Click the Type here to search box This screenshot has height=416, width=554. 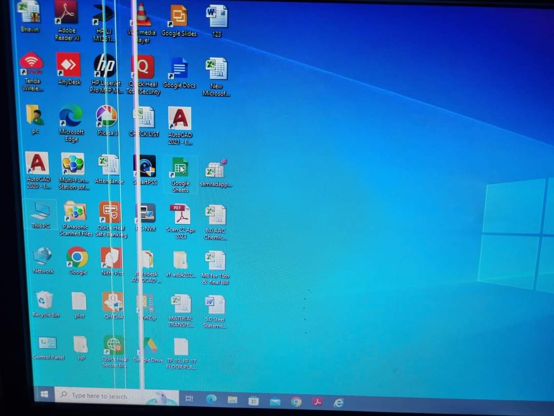pyautogui.click(x=116, y=396)
